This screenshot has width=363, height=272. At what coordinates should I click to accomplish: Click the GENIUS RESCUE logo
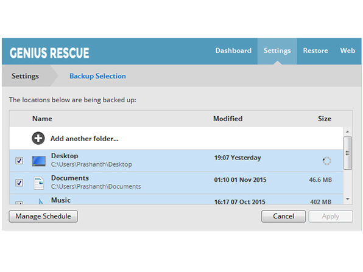(49, 53)
